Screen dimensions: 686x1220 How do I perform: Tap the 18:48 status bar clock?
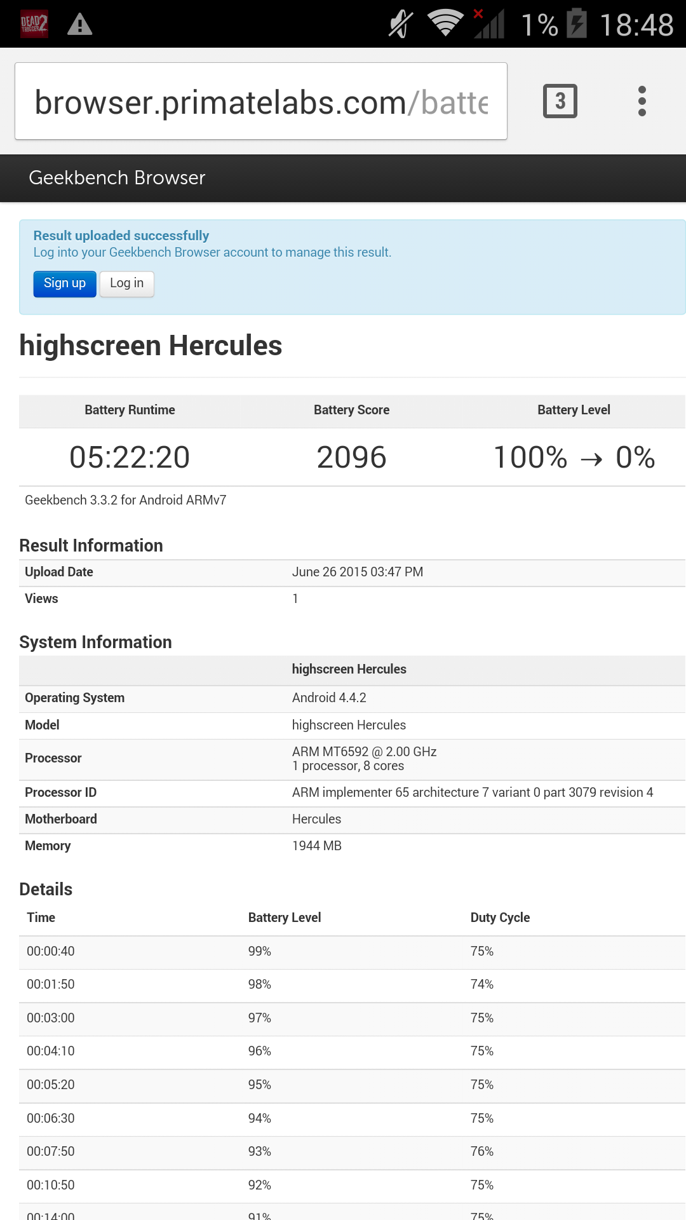coord(636,25)
